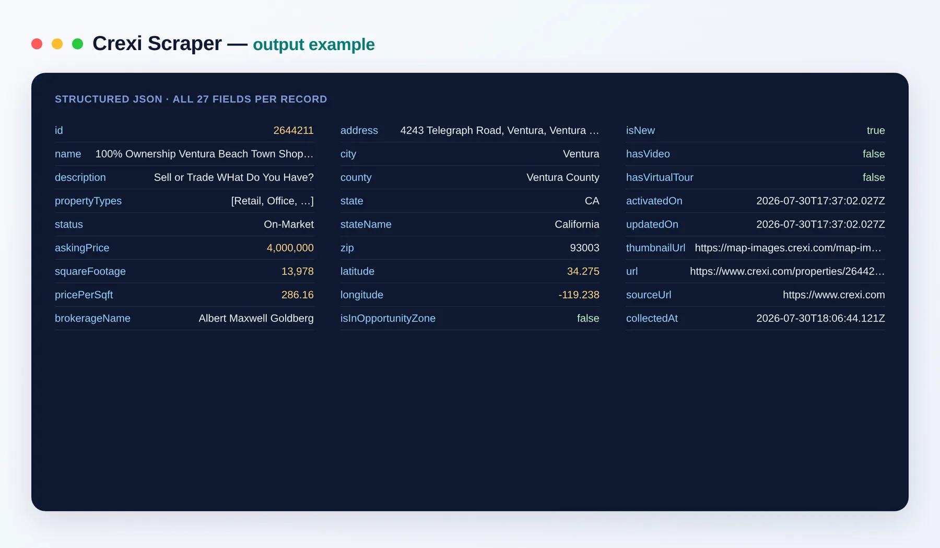Click the 'pricePerSqft' field label

(84, 295)
